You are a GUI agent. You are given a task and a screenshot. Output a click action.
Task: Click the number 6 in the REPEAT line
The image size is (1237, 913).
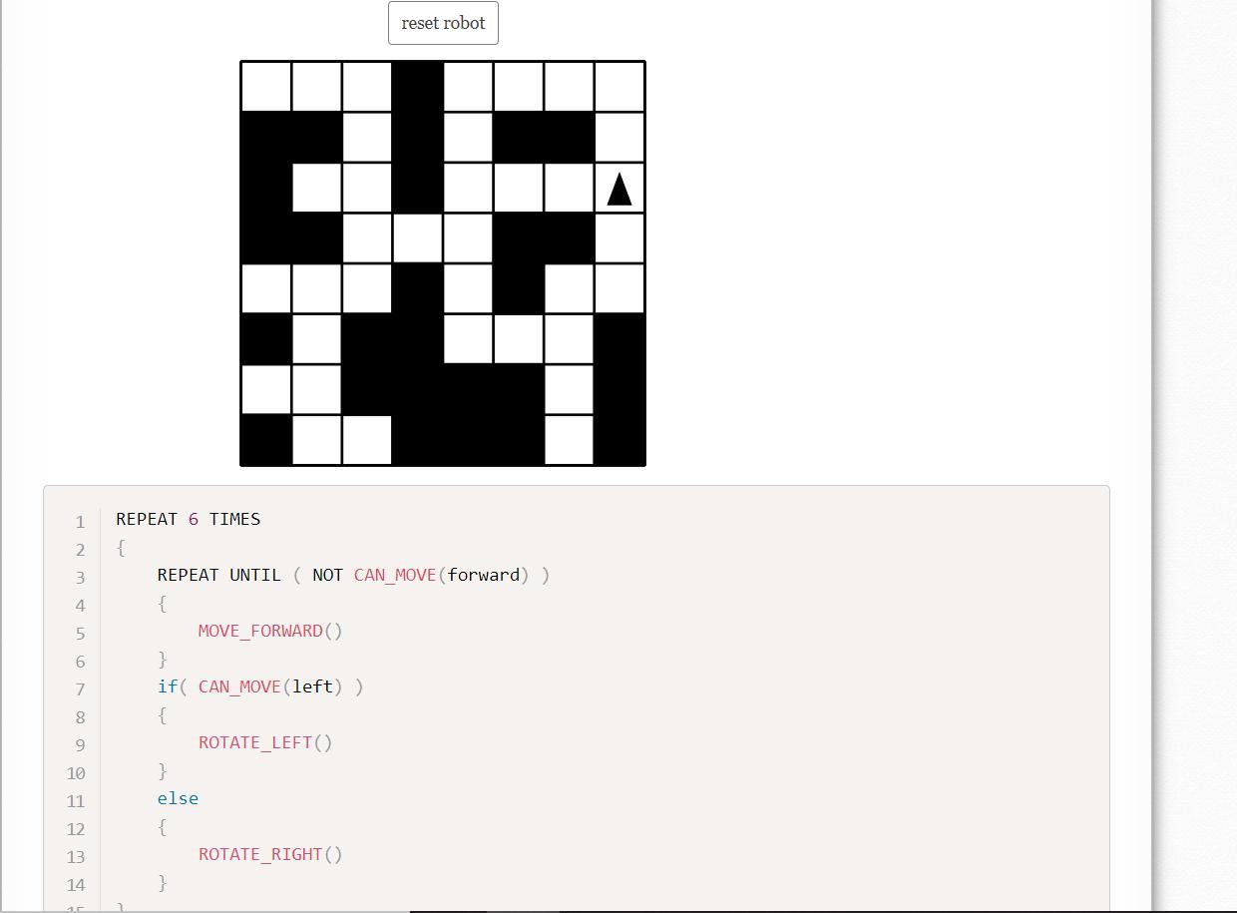(194, 519)
